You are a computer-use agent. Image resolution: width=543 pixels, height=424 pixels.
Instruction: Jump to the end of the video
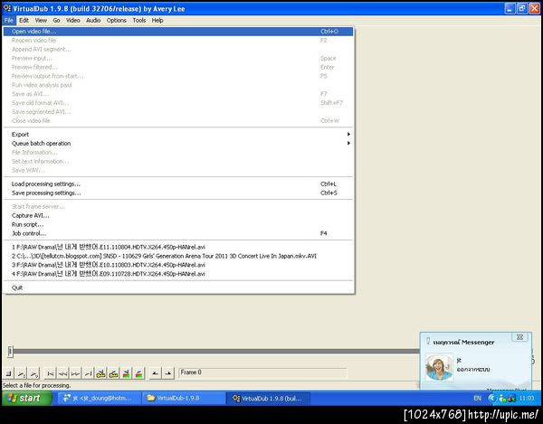pyautogui.click(x=88, y=373)
